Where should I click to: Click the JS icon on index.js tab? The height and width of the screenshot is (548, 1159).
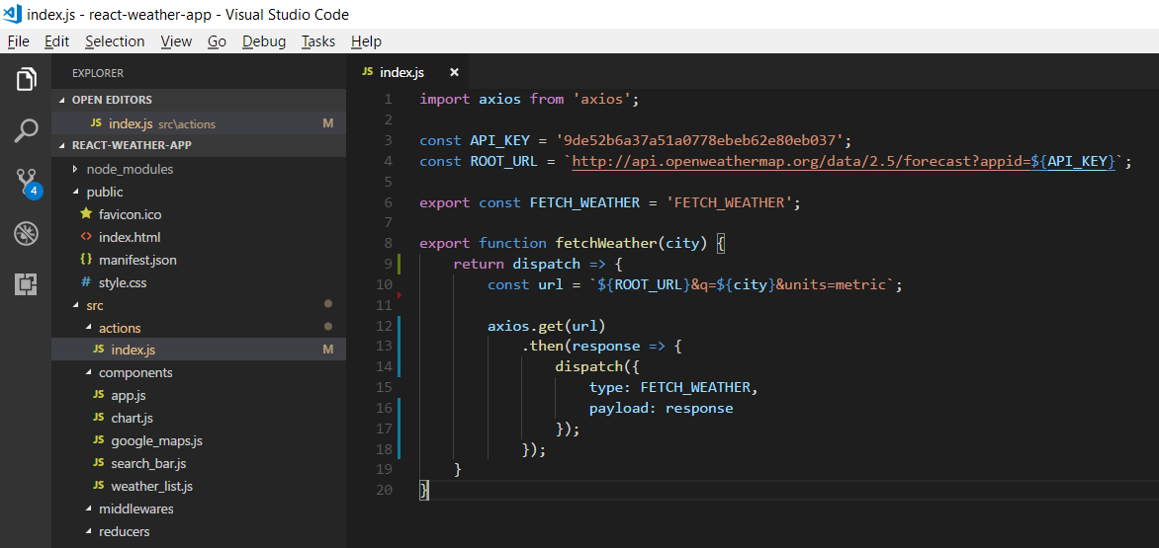click(x=367, y=71)
